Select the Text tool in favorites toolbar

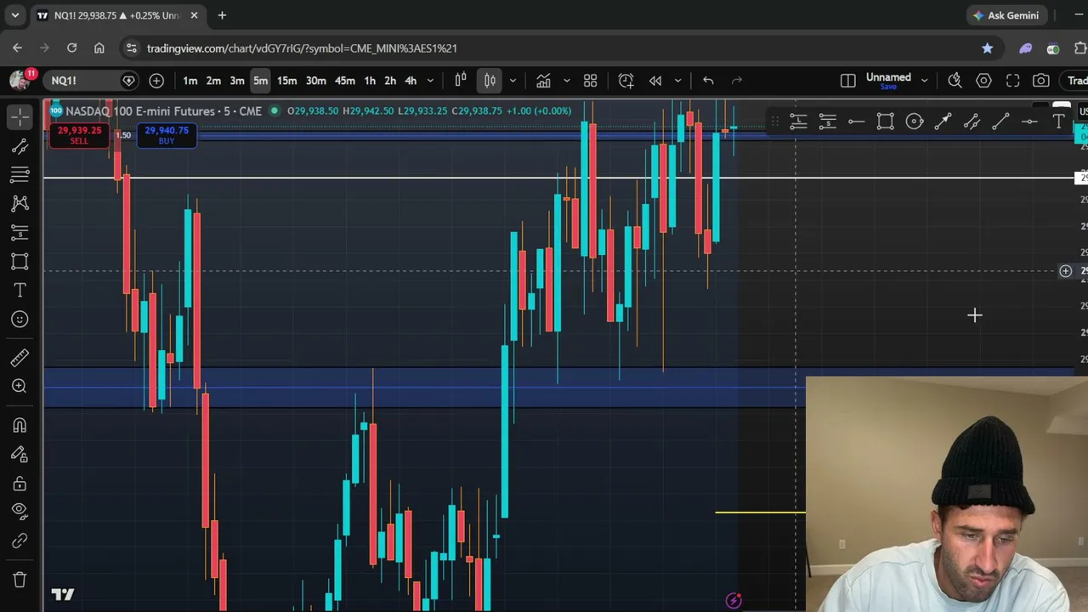point(1058,122)
